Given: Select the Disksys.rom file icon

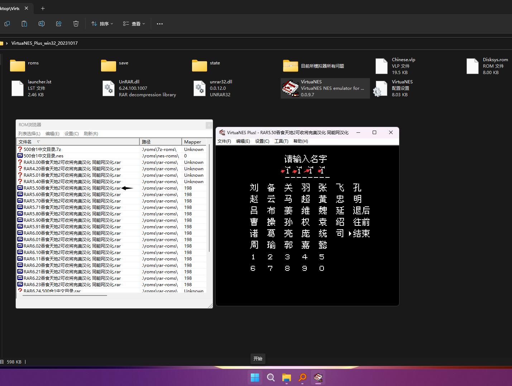Looking at the screenshot, I should pyautogui.click(x=473, y=66).
